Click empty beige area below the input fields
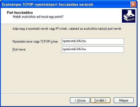The width and height of the screenshot is (140, 107). pyautogui.click(x=68, y=73)
